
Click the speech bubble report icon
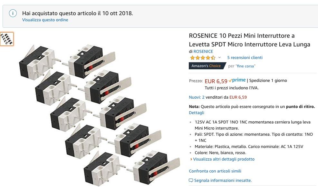click(191, 181)
